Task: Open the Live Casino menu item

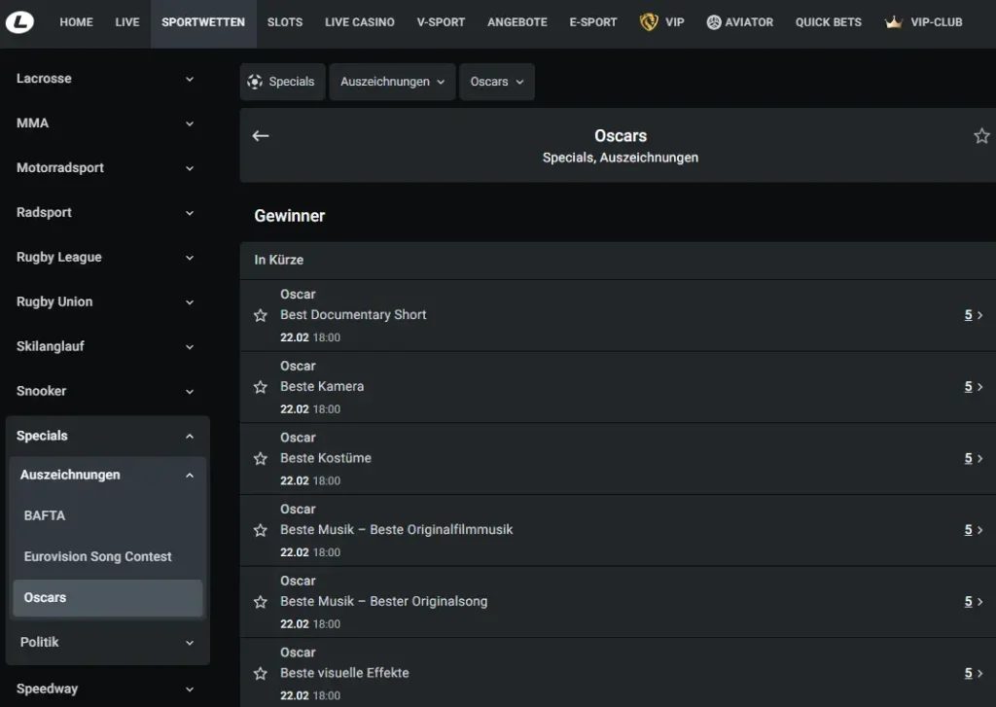Action: (x=359, y=22)
